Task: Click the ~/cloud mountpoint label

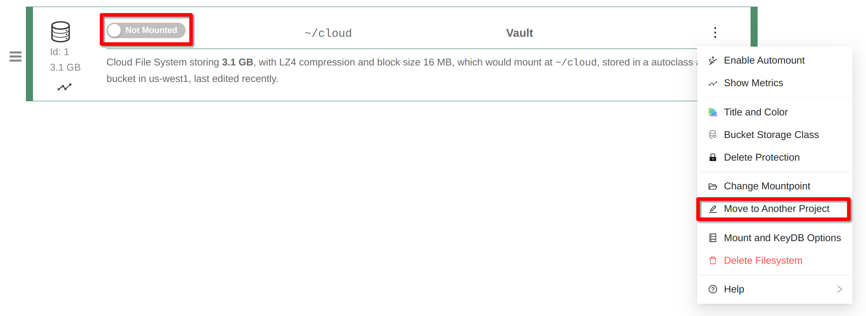Action: click(x=328, y=33)
